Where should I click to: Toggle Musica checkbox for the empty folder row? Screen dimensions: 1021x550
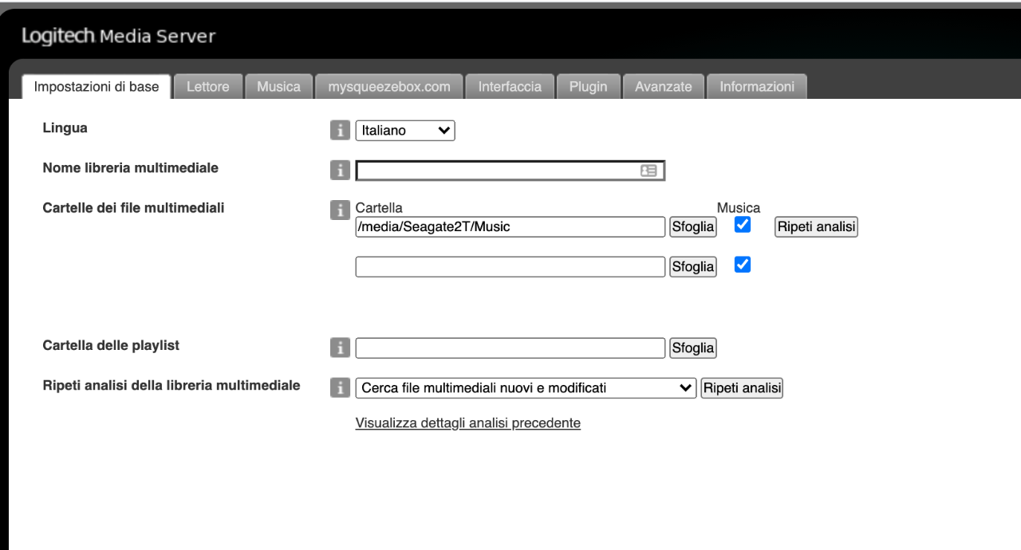[743, 265]
